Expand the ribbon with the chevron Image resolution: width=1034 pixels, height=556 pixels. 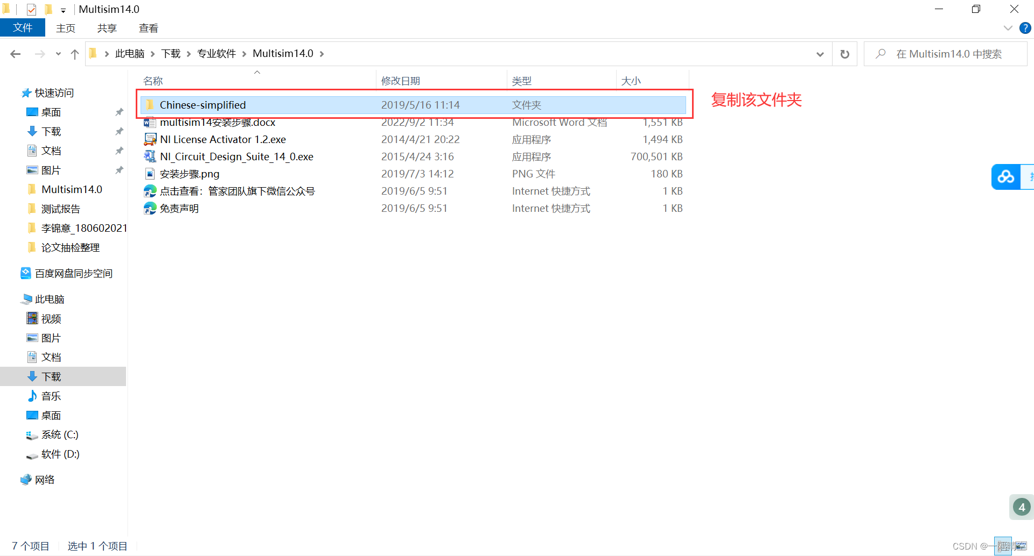1008,28
